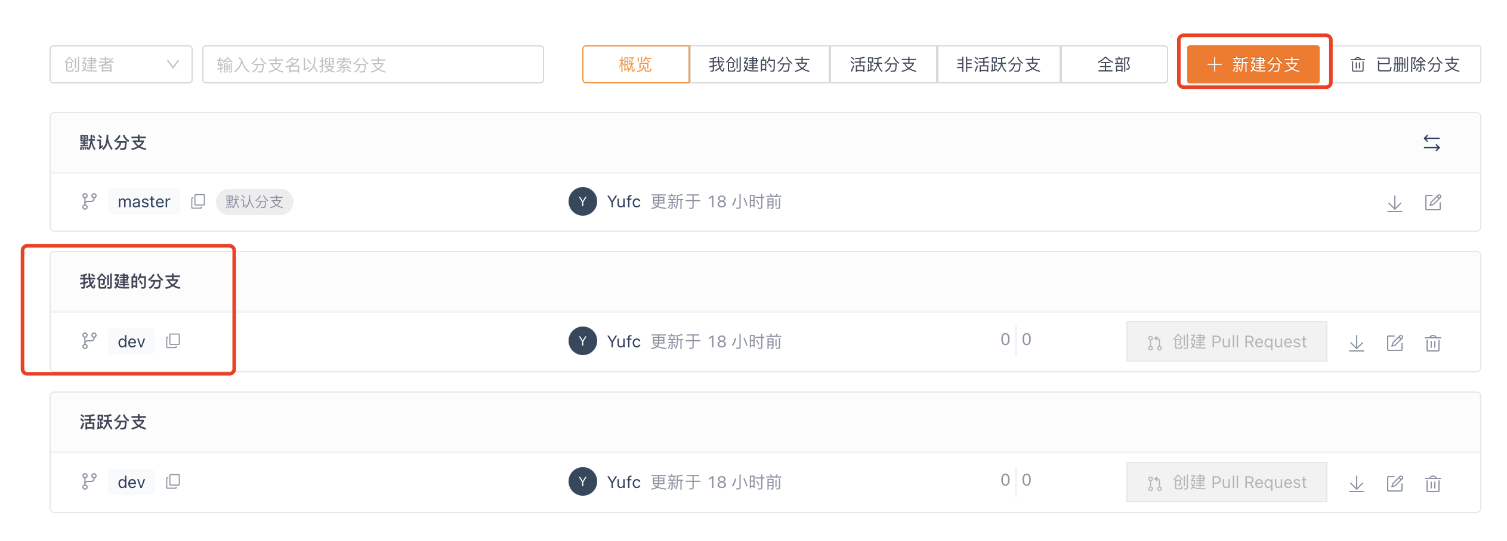View the 全部 branches tab
The width and height of the screenshot is (1507, 541).
[1114, 64]
